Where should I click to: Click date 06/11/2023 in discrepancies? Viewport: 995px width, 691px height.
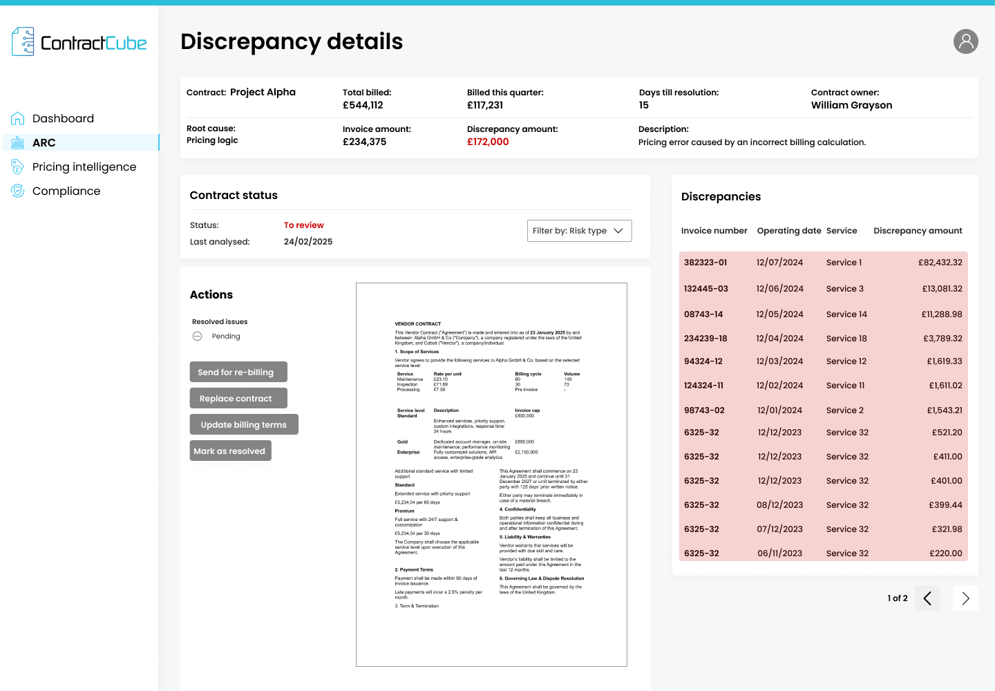(x=780, y=553)
